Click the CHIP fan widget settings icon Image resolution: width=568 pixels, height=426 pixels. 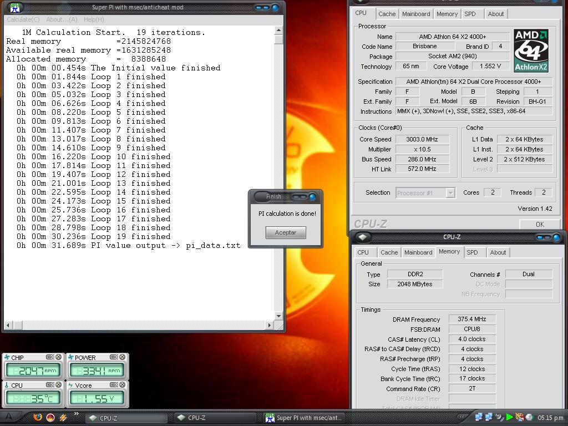tap(49, 357)
